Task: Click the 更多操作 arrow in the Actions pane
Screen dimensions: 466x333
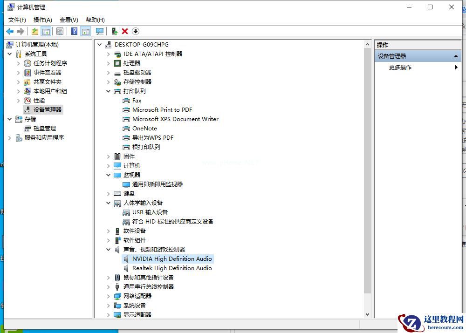Action: [x=456, y=67]
